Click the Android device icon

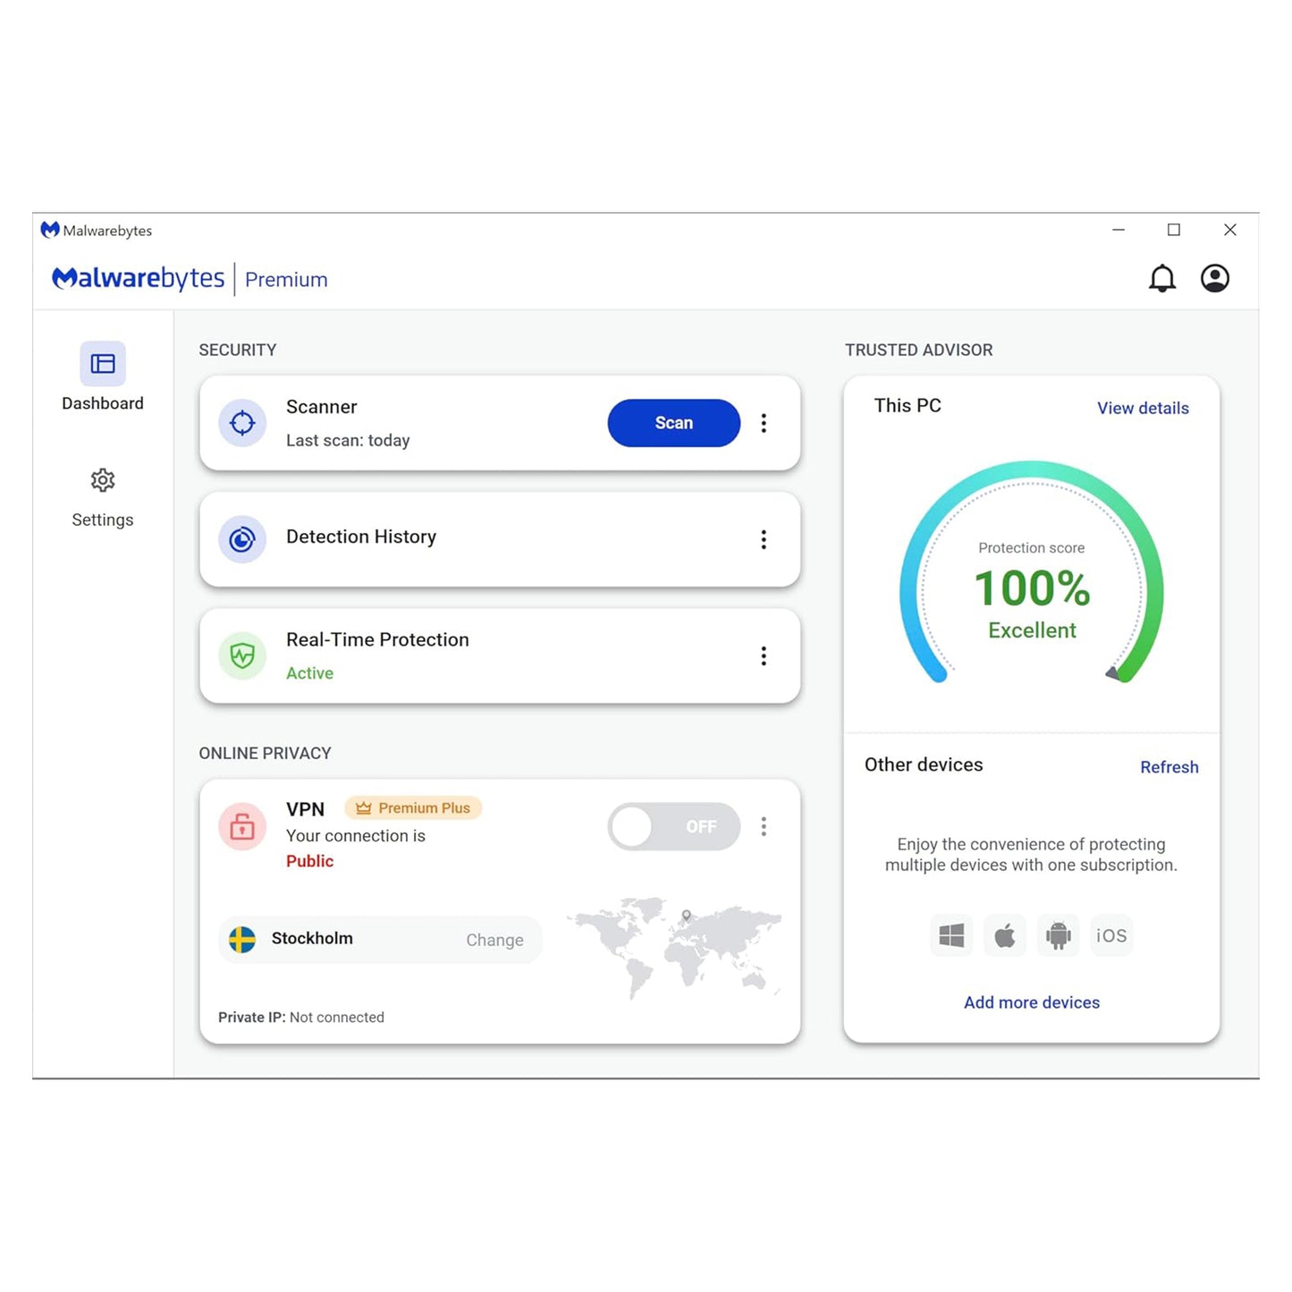coord(1057,934)
